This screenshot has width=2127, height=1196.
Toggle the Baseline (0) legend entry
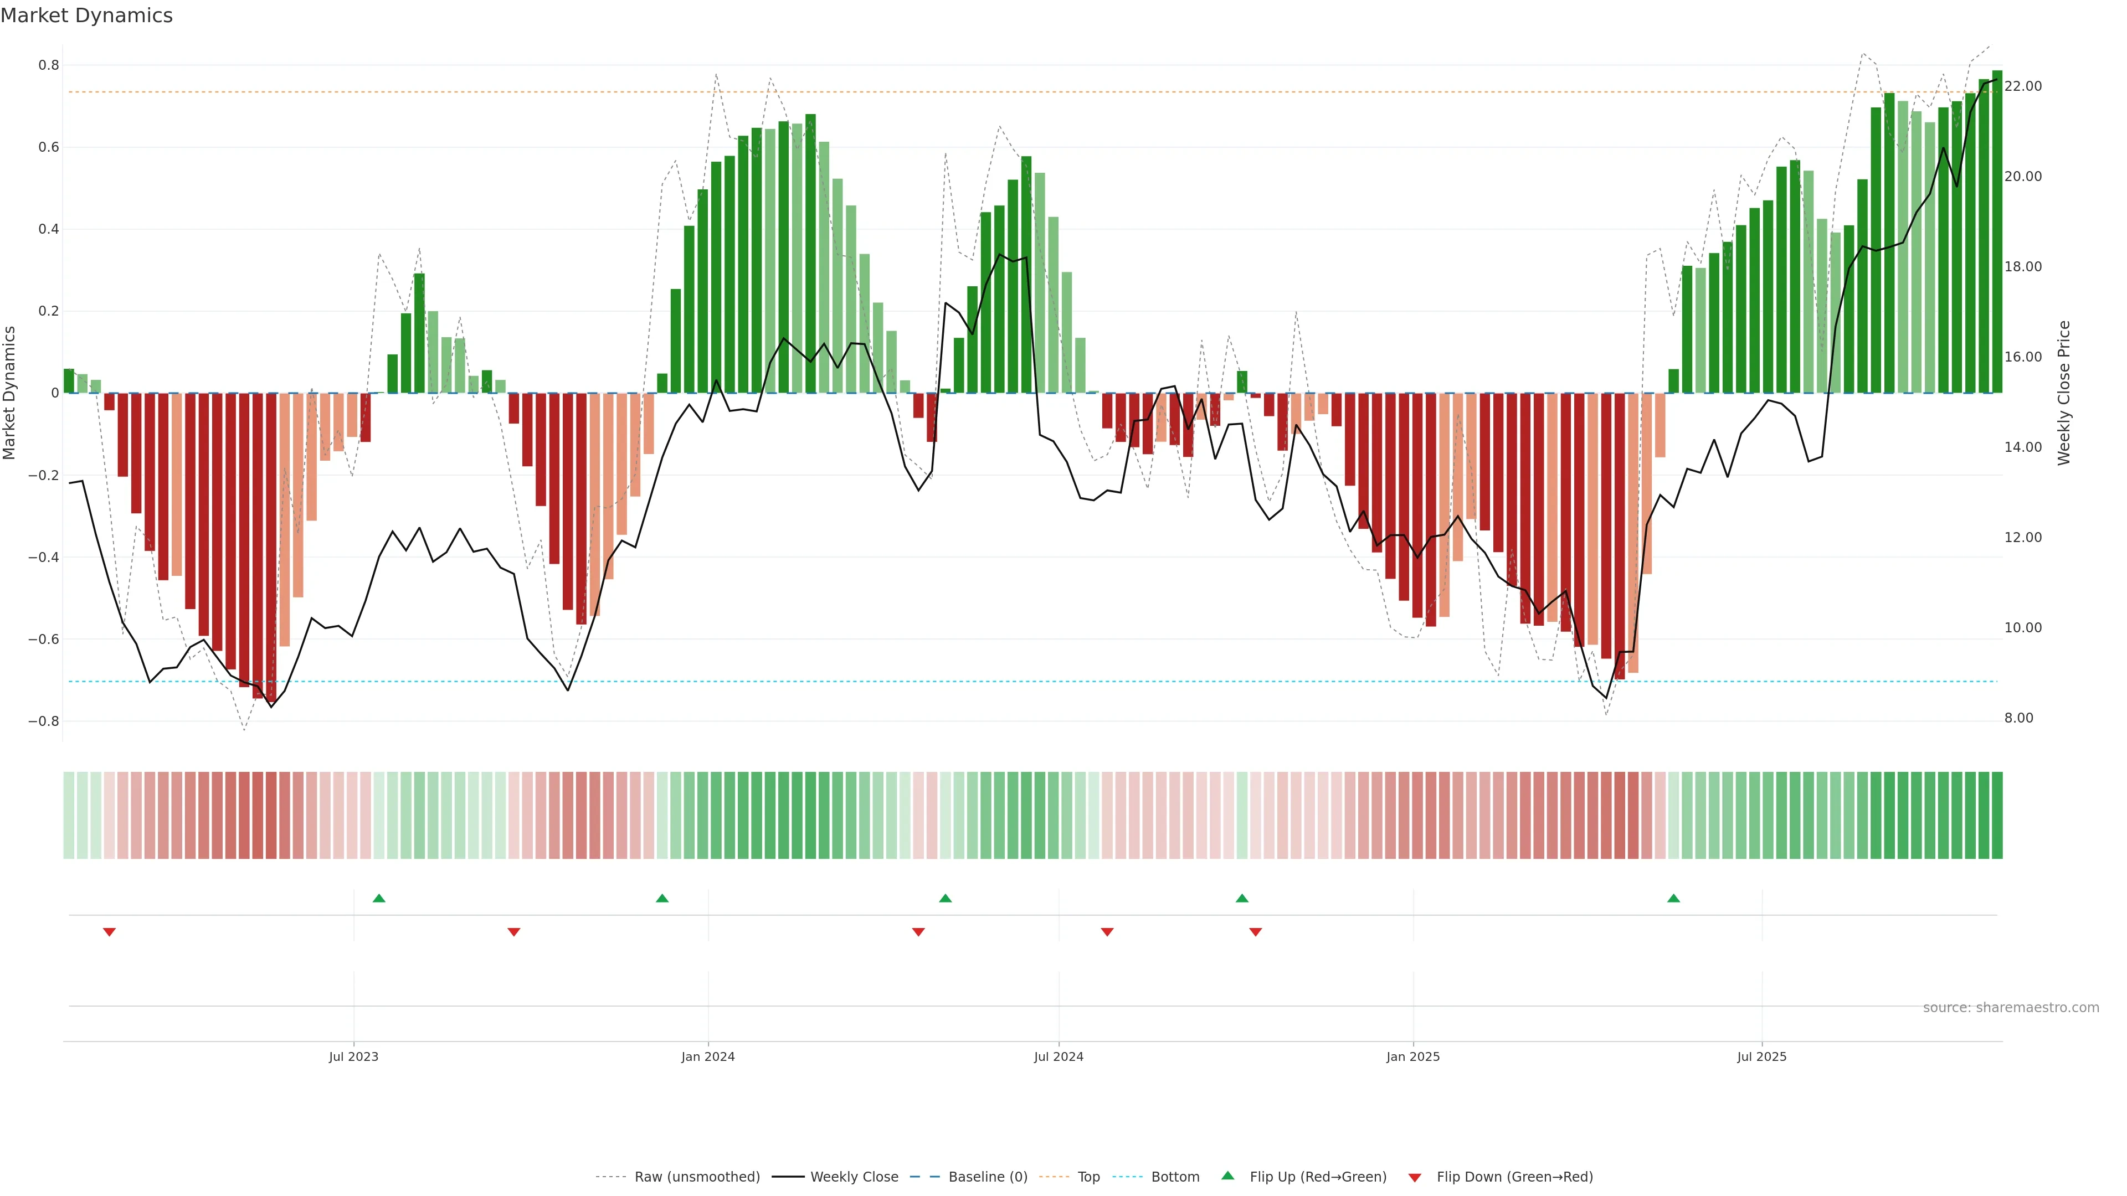tap(988, 1177)
